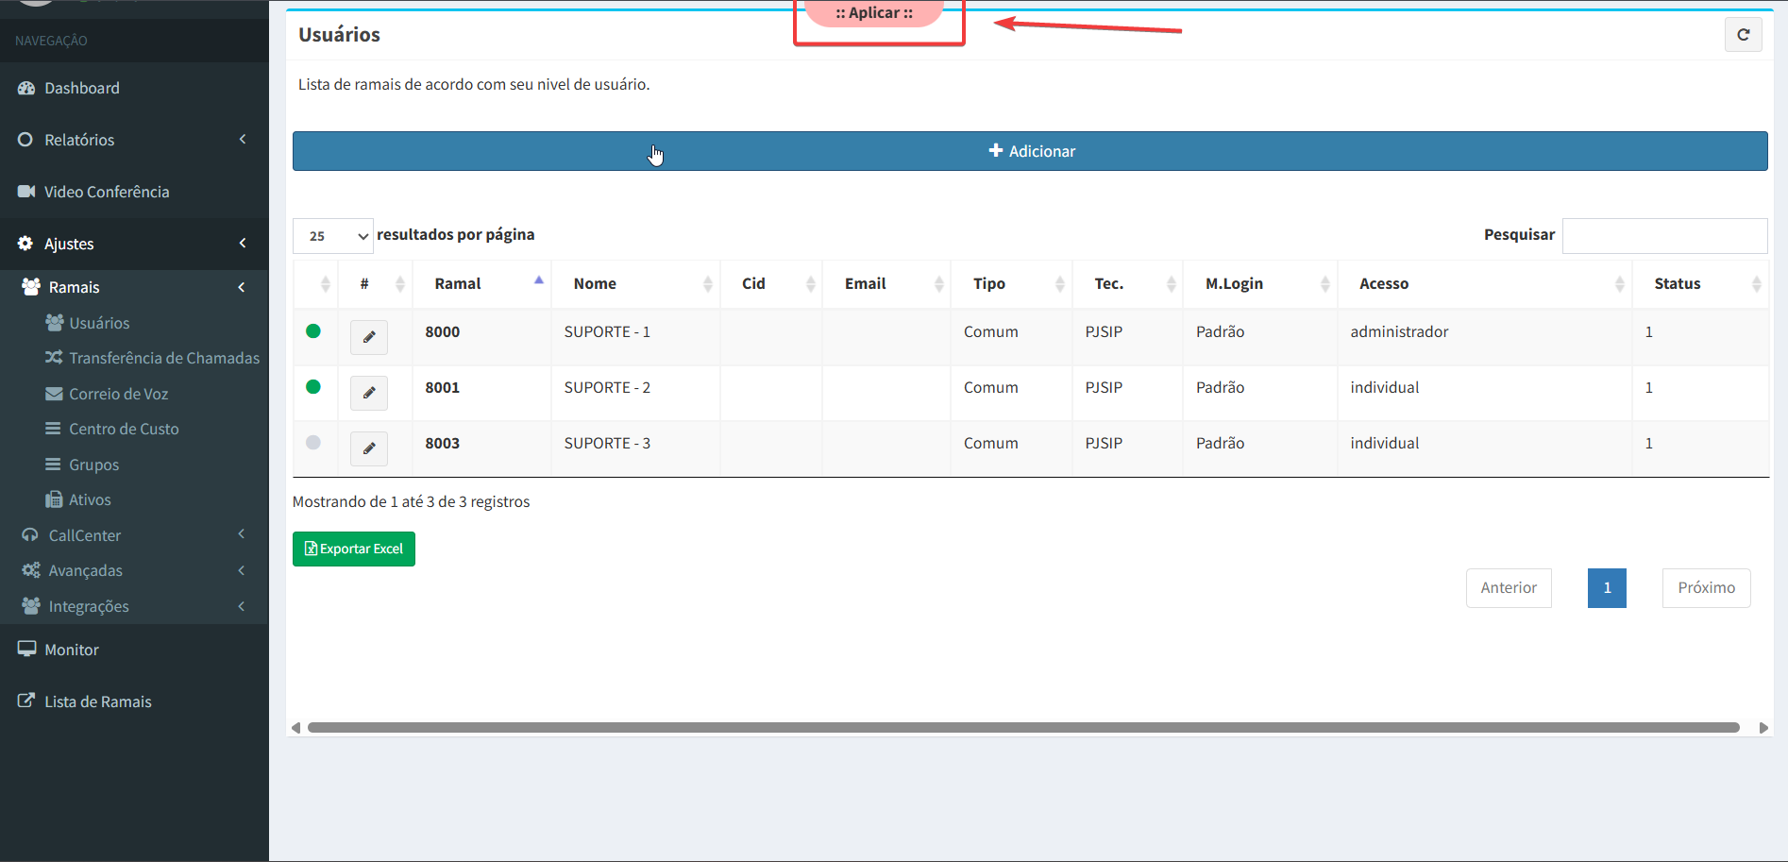Select Centro de Custo in sidebar
Screen dimensions: 1788x862
click(x=124, y=429)
